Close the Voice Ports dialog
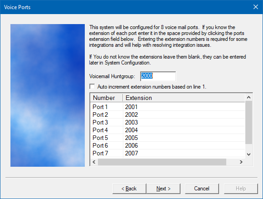263x199 pixels. pyautogui.click(x=255, y=7)
